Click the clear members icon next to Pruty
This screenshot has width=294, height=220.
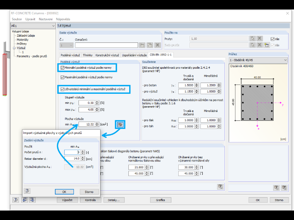260,39
